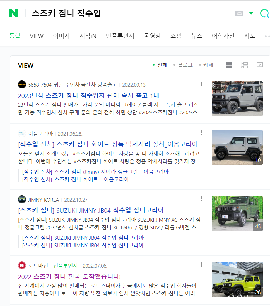Expand the search autocomplete dropdown arrow
Viewport: 270px width, 306px height.
[x=251, y=13]
